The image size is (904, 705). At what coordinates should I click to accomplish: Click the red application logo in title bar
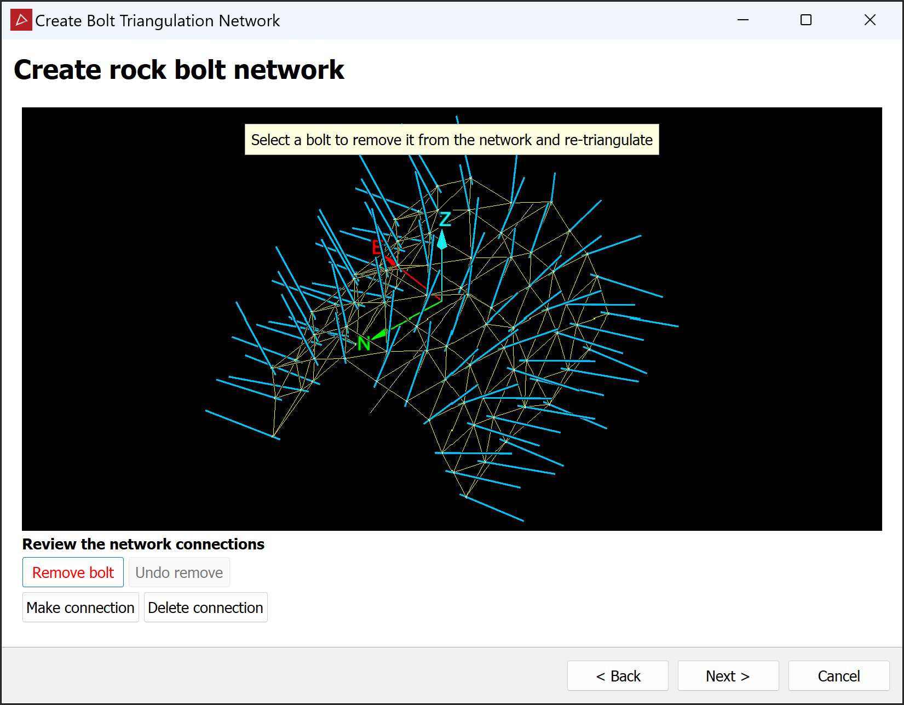coord(21,20)
